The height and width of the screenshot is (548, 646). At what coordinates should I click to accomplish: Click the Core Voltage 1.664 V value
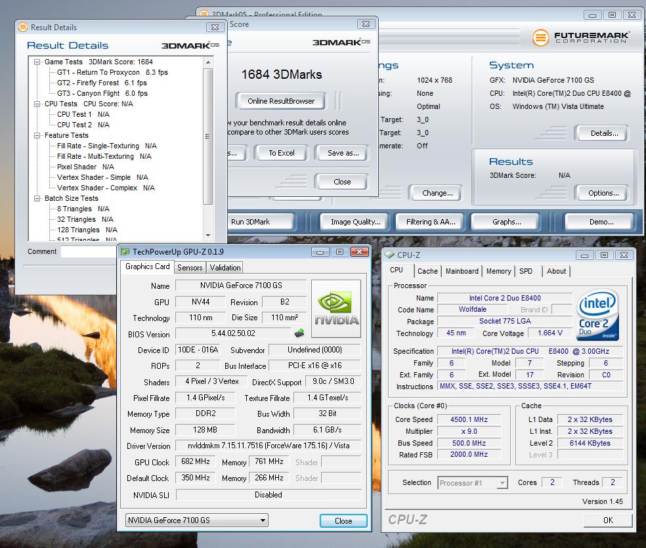tap(550, 333)
